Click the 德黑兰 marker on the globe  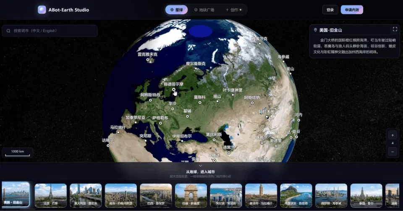(x=229, y=153)
